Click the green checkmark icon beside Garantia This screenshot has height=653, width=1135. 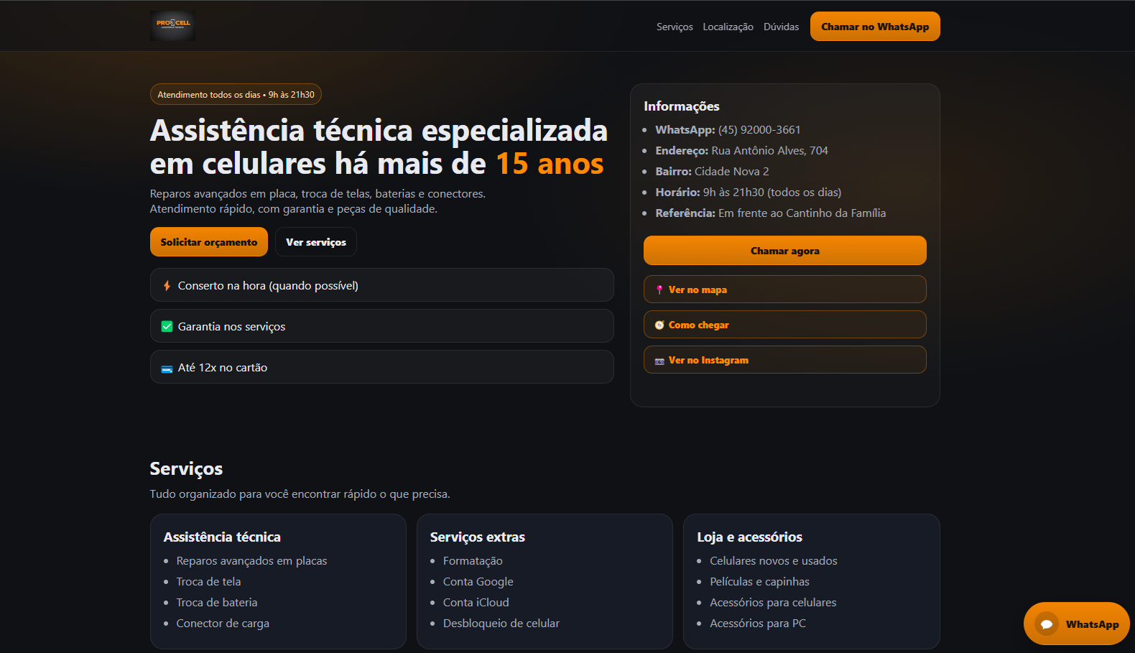(x=167, y=327)
